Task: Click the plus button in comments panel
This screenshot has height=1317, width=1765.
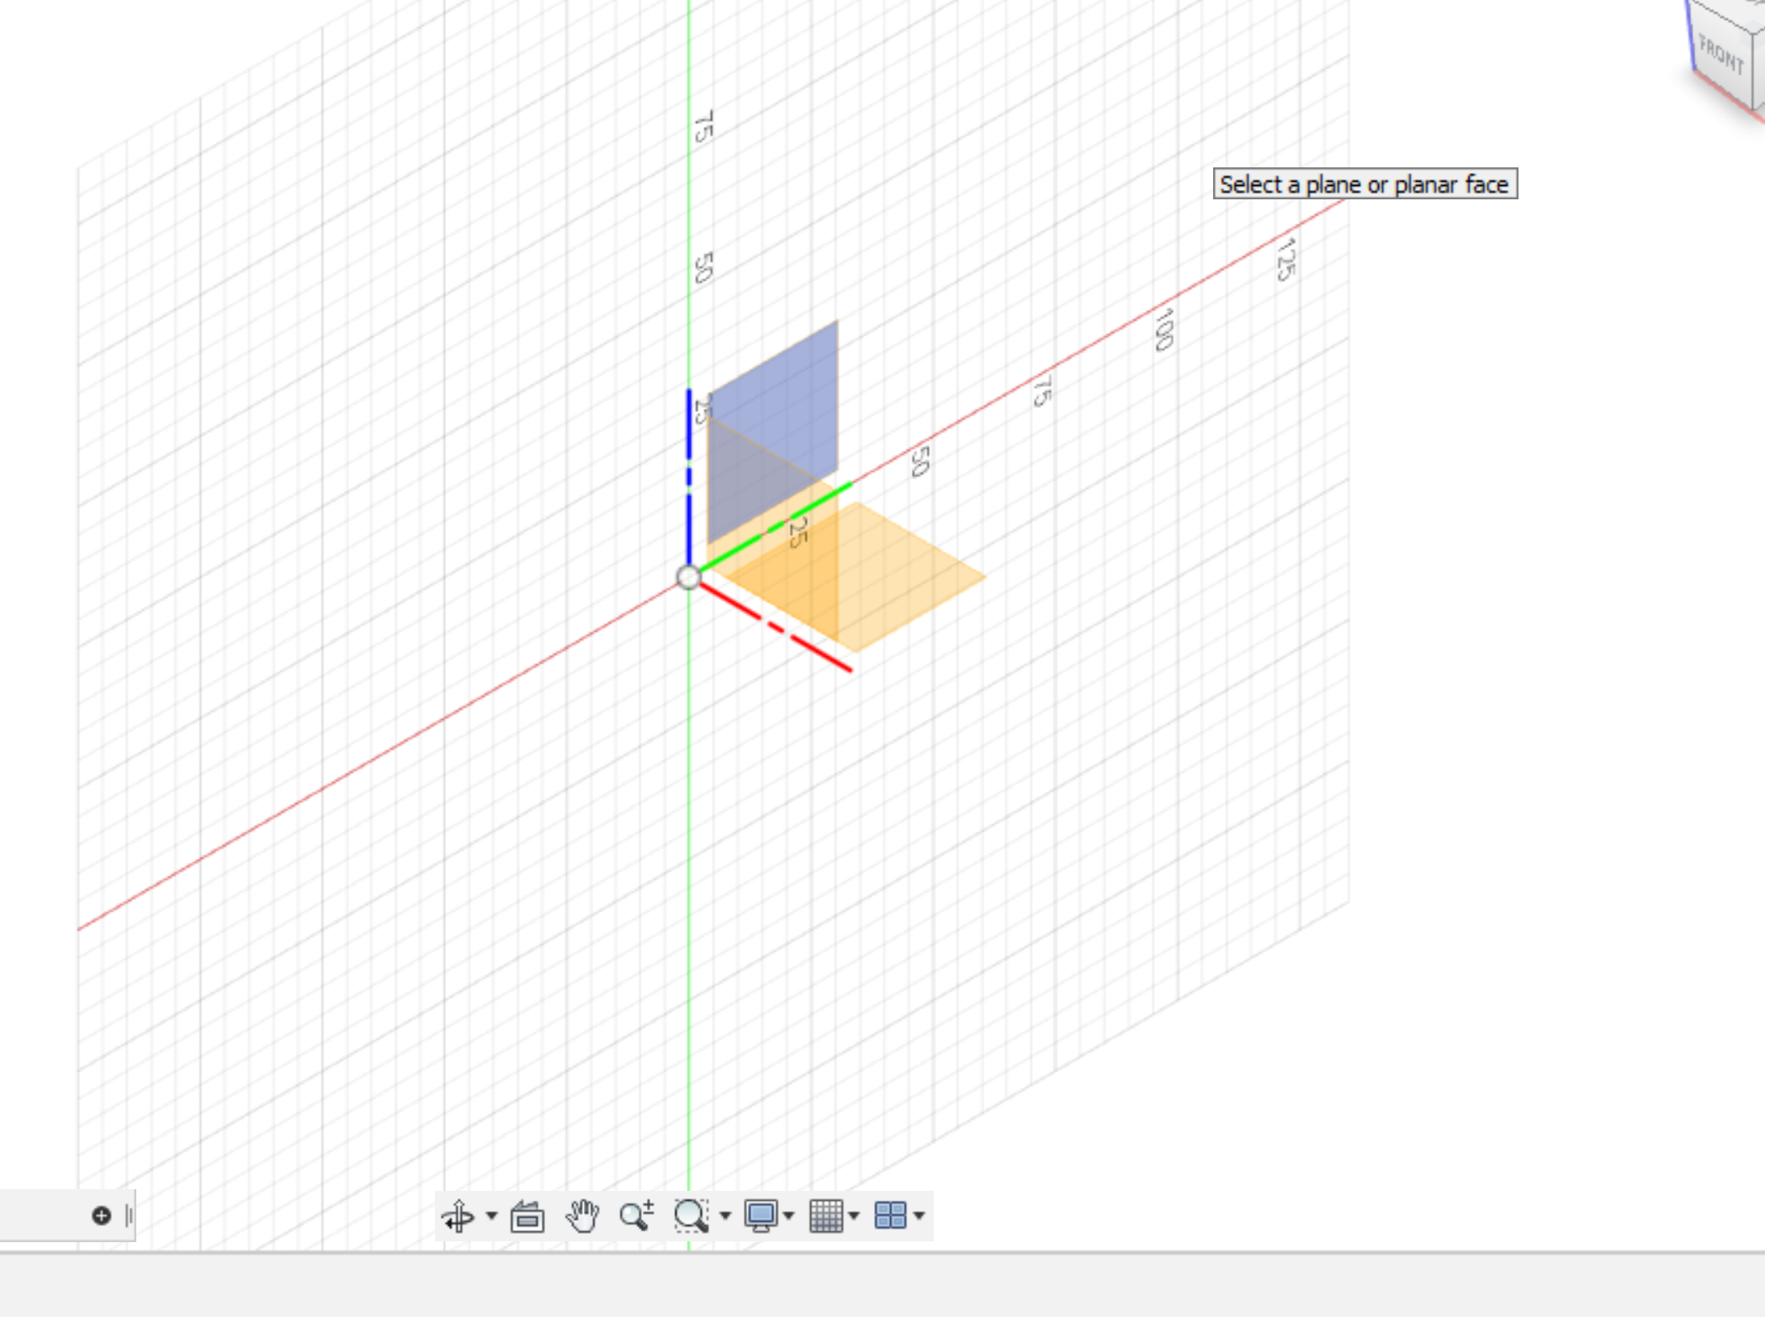Action: pos(102,1215)
